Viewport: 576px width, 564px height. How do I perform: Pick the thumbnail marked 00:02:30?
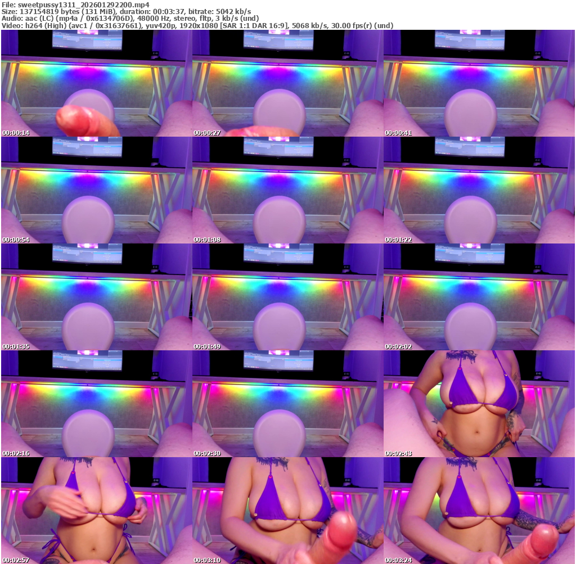(x=287, y=404)
